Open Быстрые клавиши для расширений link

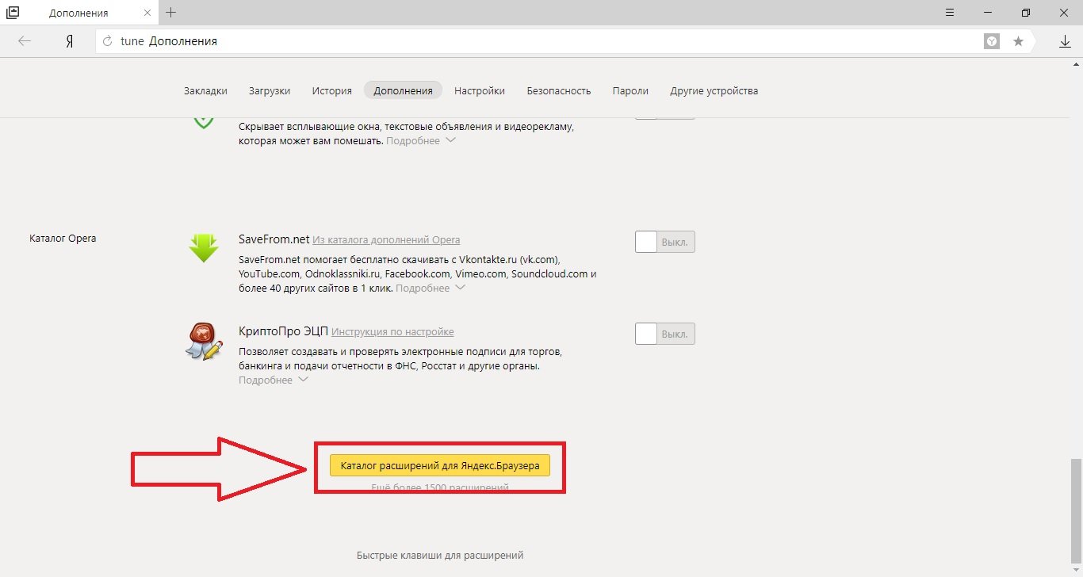tap(440, 556)
